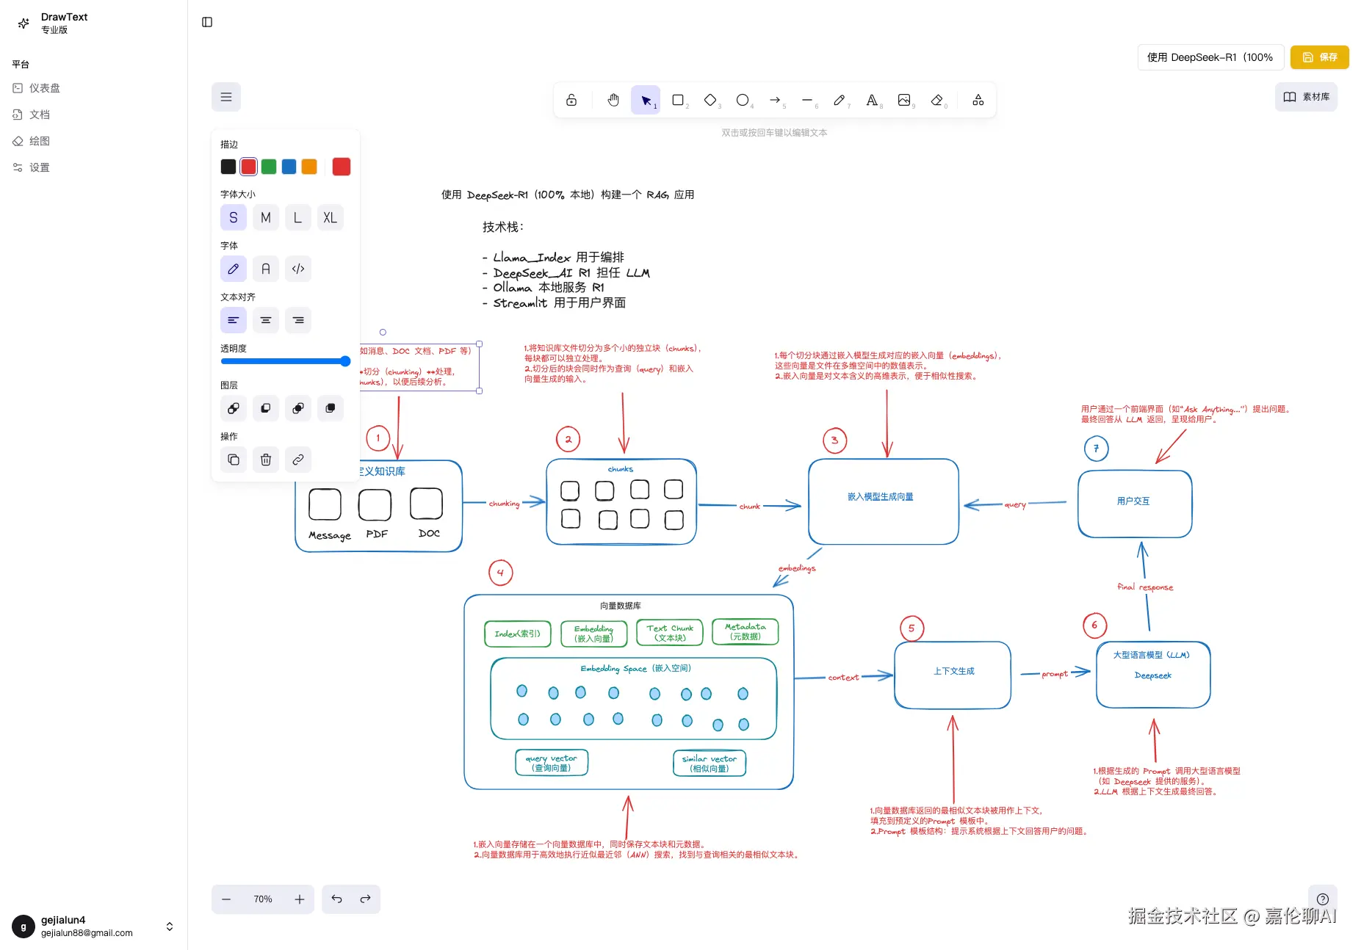
Task: Enable the code font style
Action: pyautogui.click(x=297, y=269)
